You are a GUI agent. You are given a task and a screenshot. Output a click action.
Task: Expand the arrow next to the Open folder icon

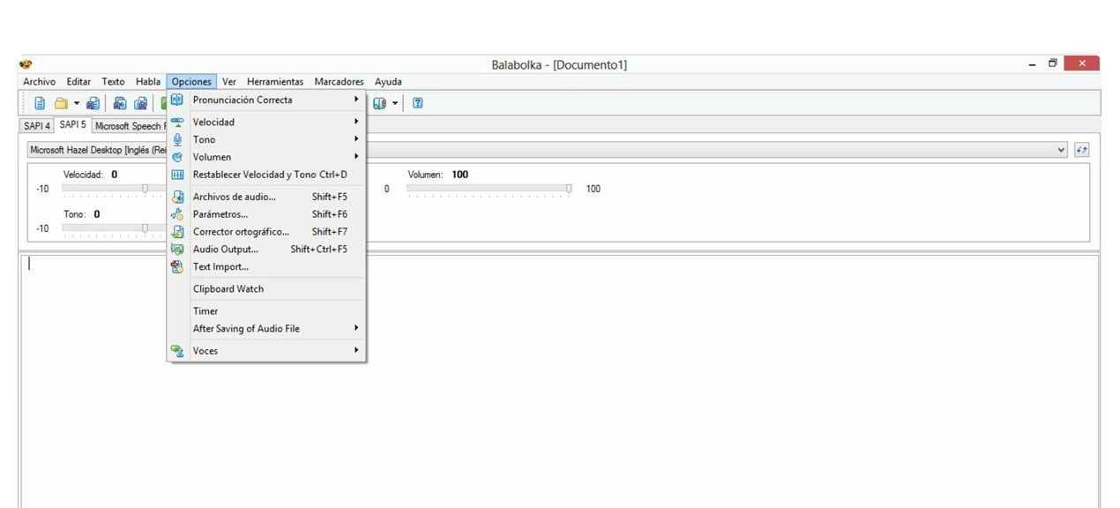[x=76, y=103]
